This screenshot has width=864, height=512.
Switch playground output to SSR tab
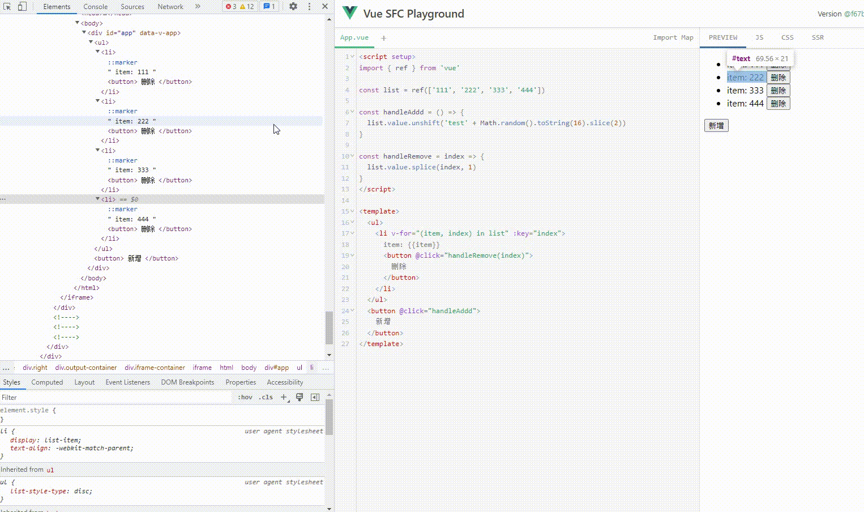(x=818, y=37)
